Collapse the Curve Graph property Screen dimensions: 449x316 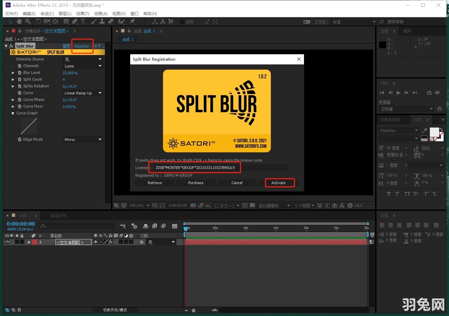click(12, 113)
